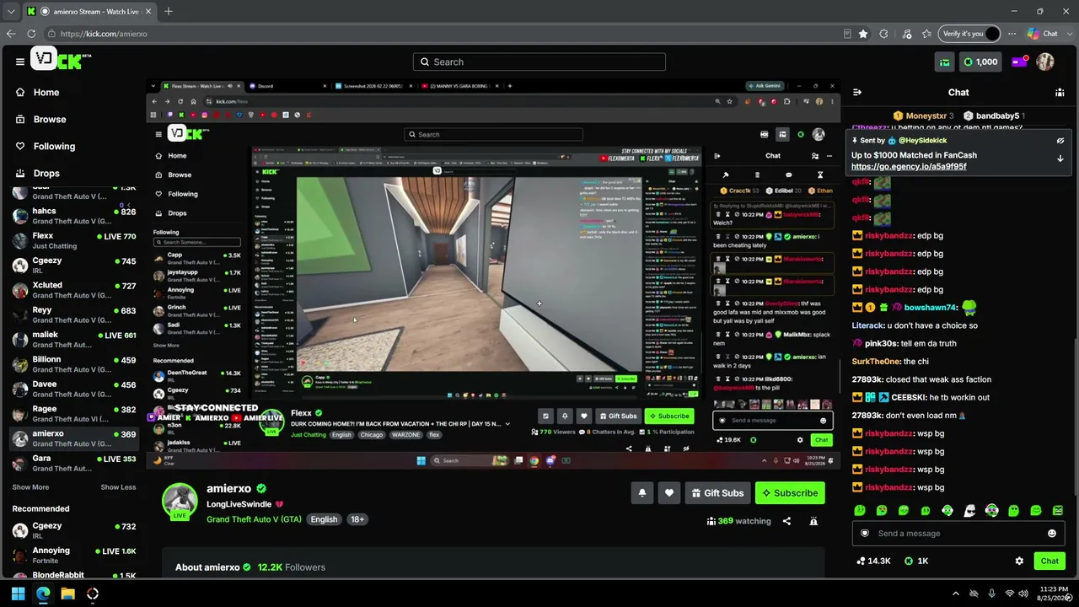1079x607 pixels.
Task: Open Drops in the sidebar
Action: pos(38,174)
